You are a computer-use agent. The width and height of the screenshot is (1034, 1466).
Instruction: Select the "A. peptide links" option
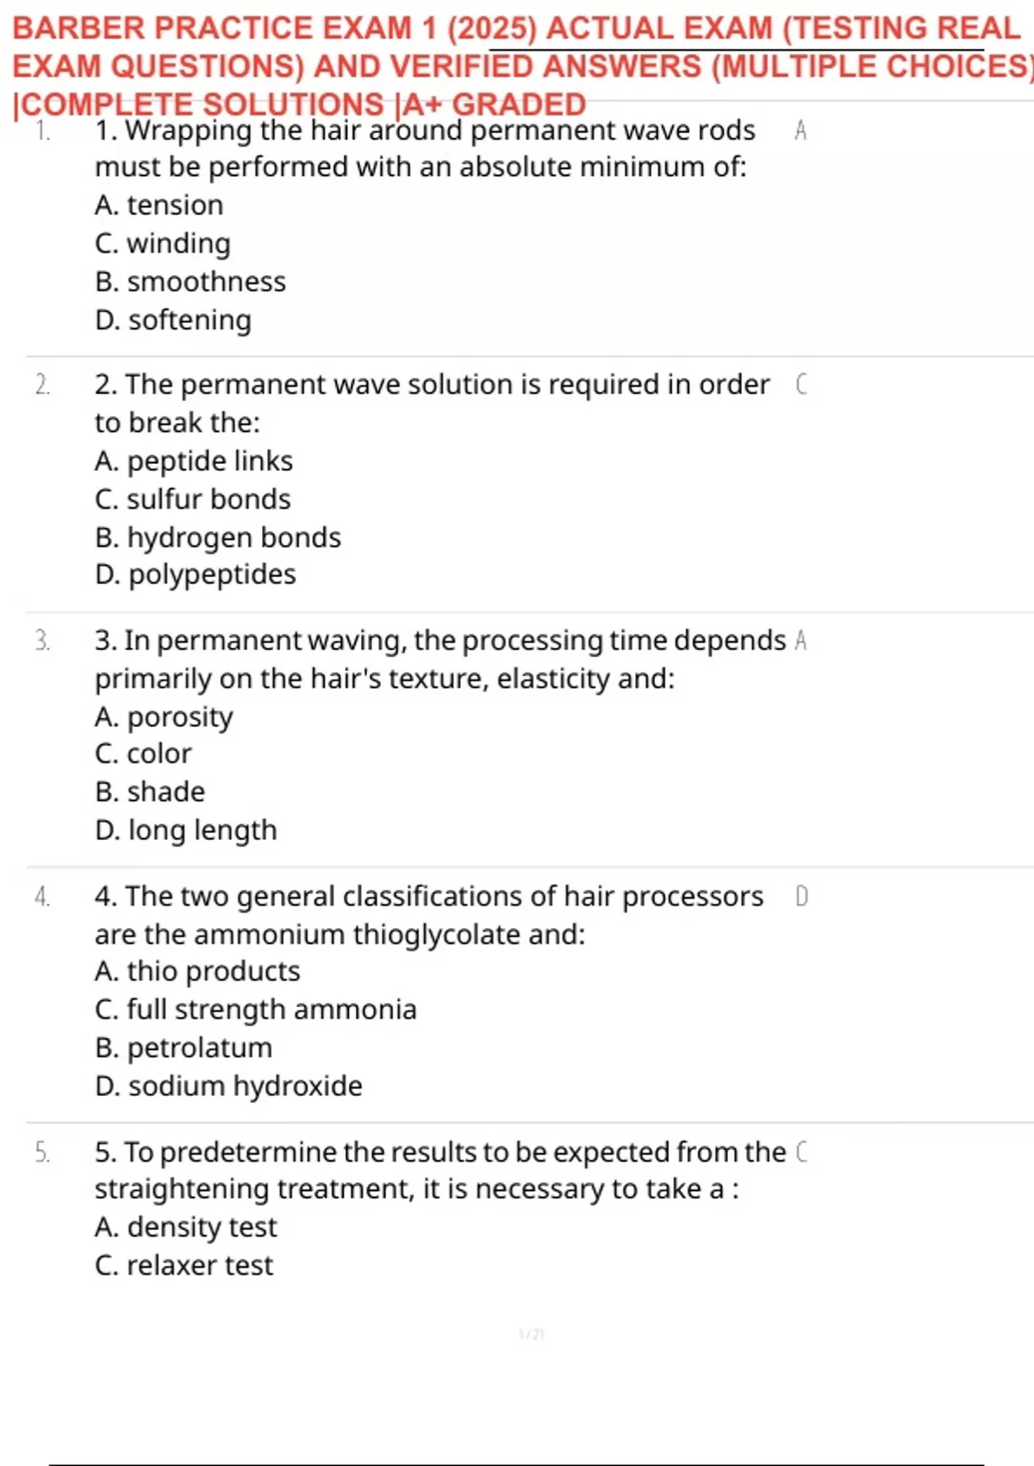pyautogui.click(x=194, y=461)
